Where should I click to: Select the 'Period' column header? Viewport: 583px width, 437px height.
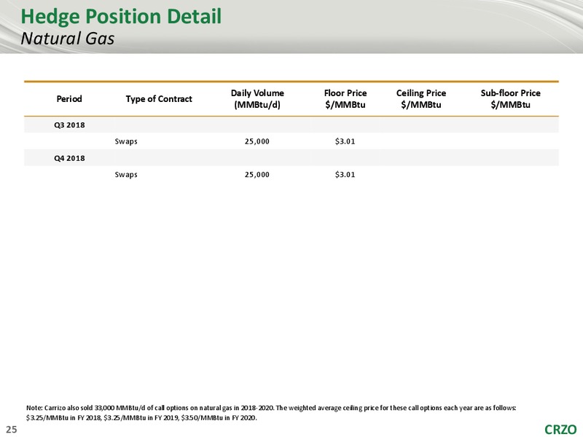[x=69, y=99]
